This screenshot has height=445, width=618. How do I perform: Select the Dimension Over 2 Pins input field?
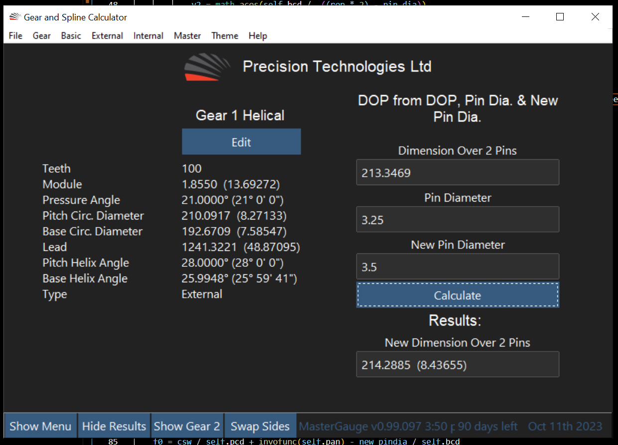pos(457,172)
